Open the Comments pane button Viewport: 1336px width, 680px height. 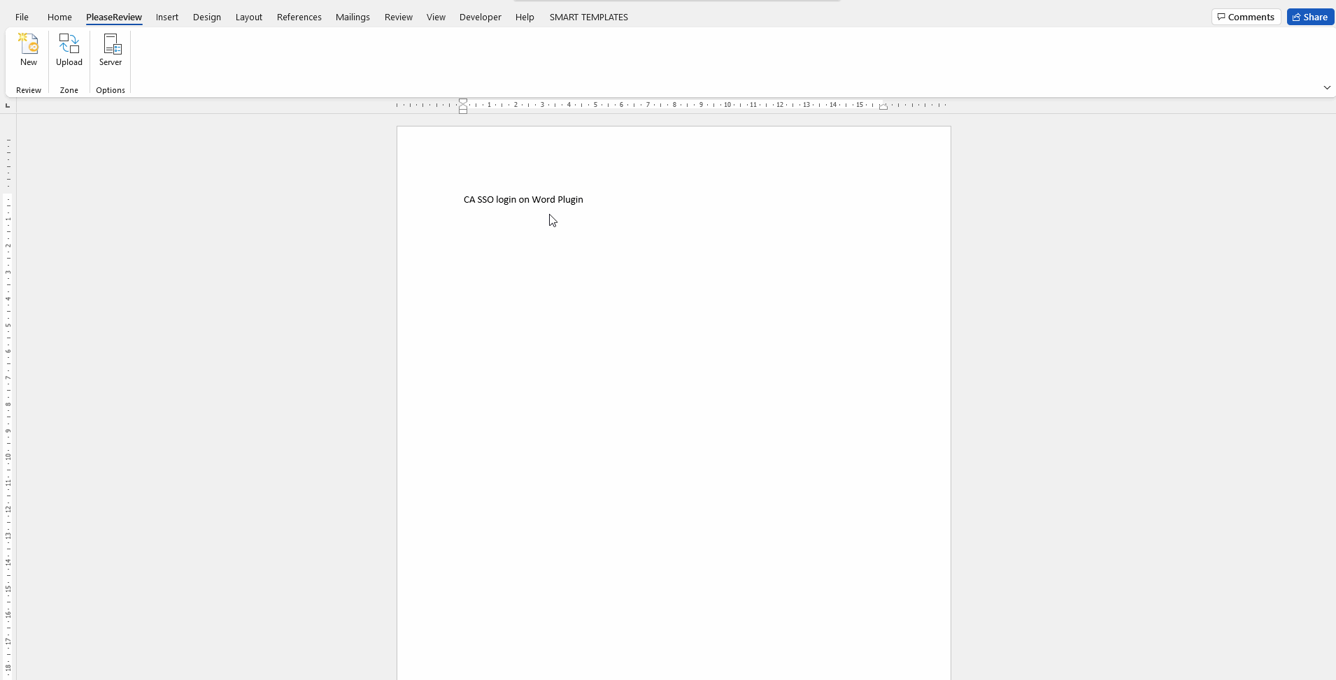(x=1246, y=17)
